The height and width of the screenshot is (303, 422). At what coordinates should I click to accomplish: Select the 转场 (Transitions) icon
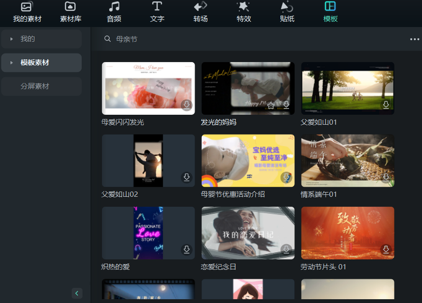click(200, 13)
